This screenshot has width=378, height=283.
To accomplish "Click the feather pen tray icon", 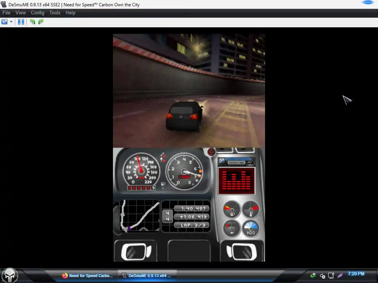I will point(340,275).
